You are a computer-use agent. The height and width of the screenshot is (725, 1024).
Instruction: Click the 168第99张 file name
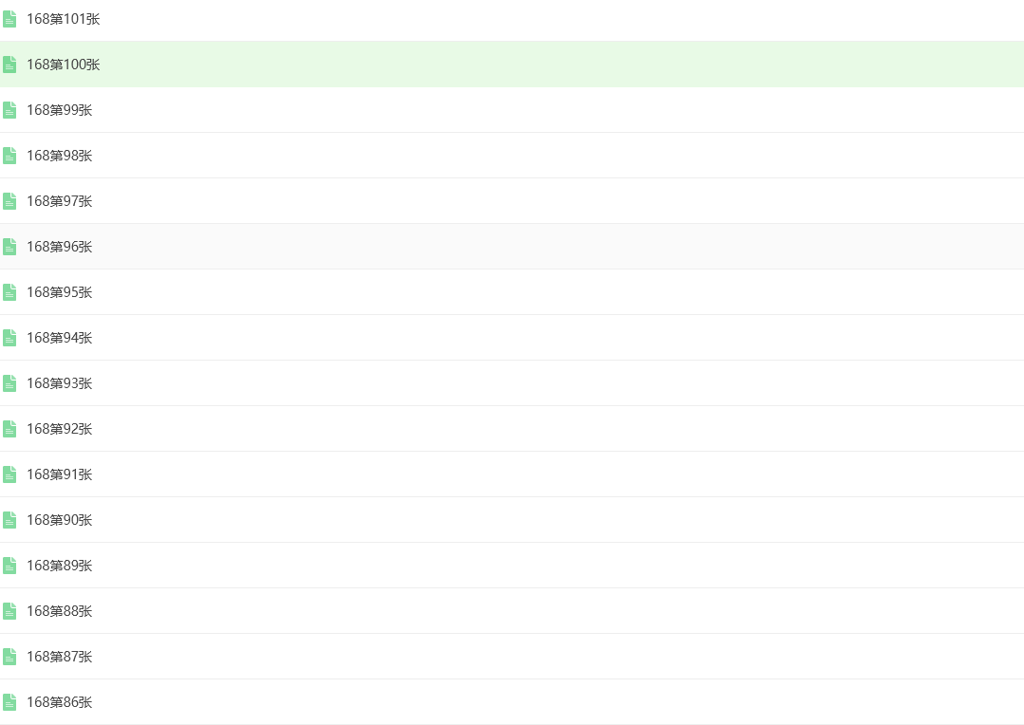(x=60, y=110)
